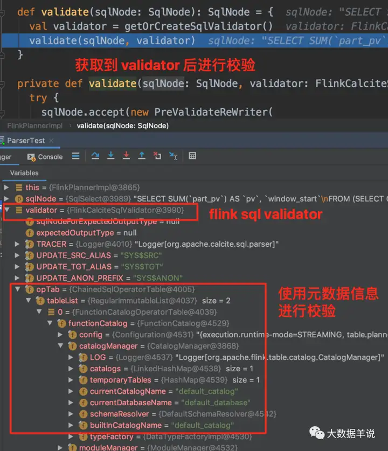Expand the 'this' variable node

6,188
